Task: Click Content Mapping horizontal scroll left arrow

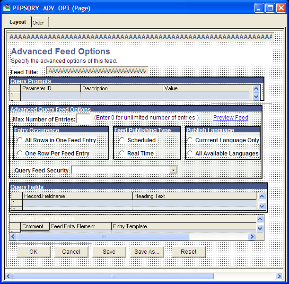Action: pos(13,236)
